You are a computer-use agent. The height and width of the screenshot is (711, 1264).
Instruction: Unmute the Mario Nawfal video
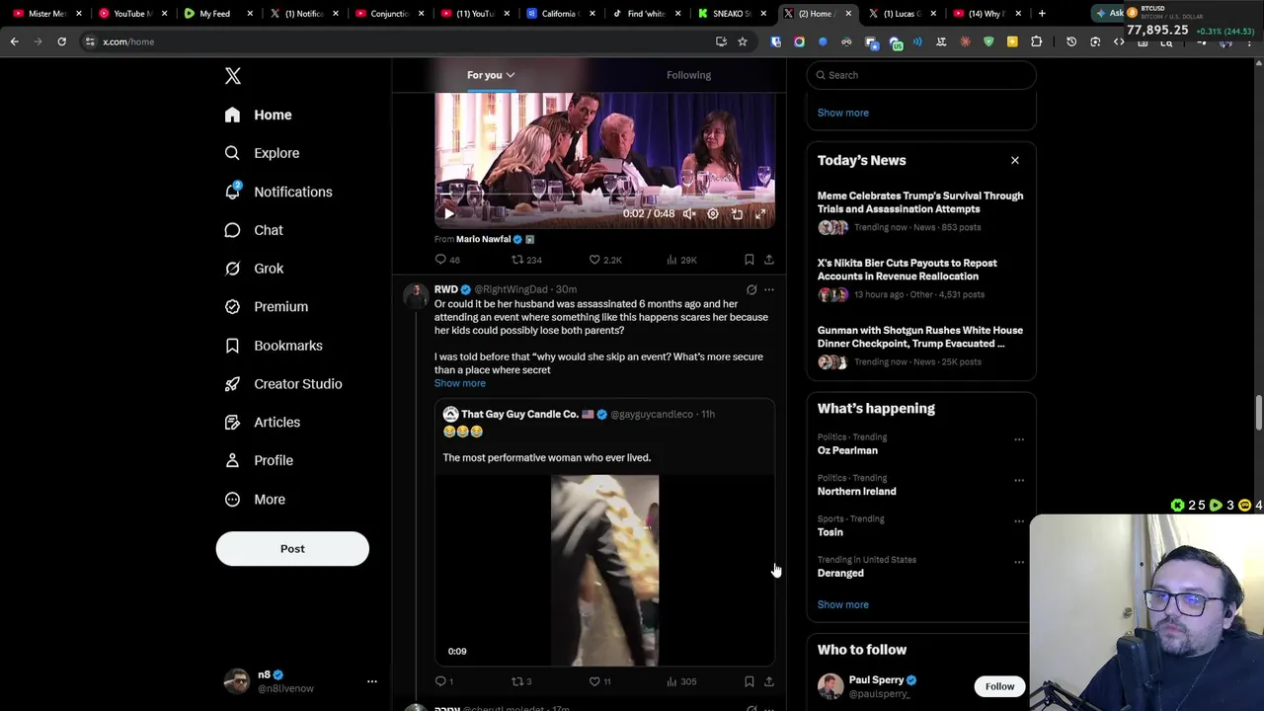(x=689, y=214)
